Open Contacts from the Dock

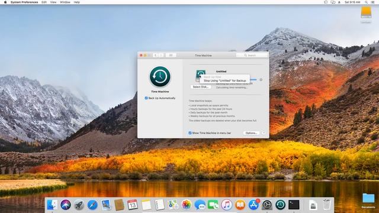[x=119, y=205]
